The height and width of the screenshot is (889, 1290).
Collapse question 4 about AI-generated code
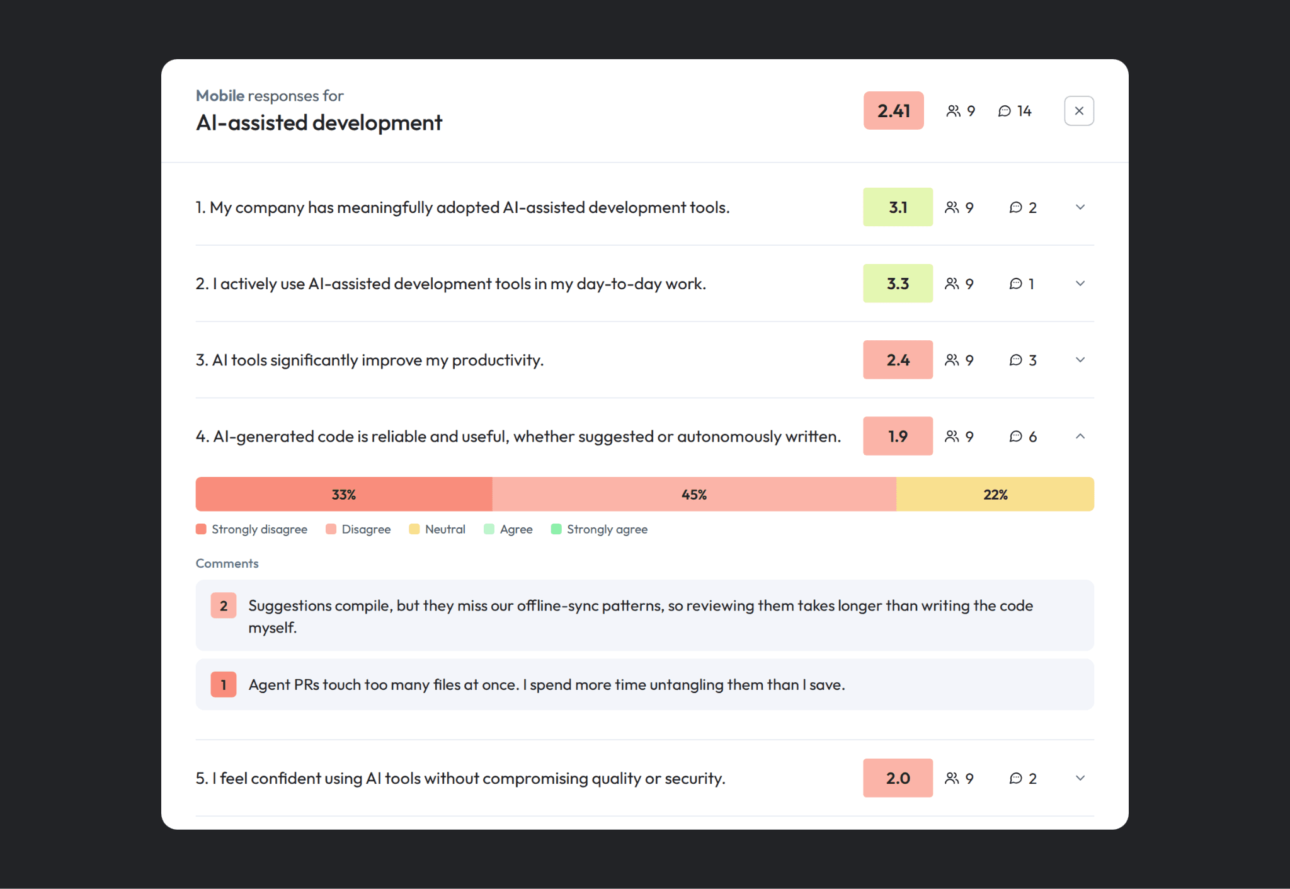1080,436
